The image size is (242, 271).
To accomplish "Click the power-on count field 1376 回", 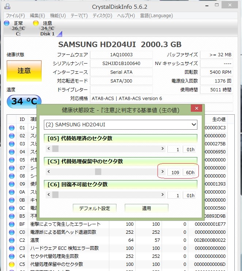I will (216, 81).
